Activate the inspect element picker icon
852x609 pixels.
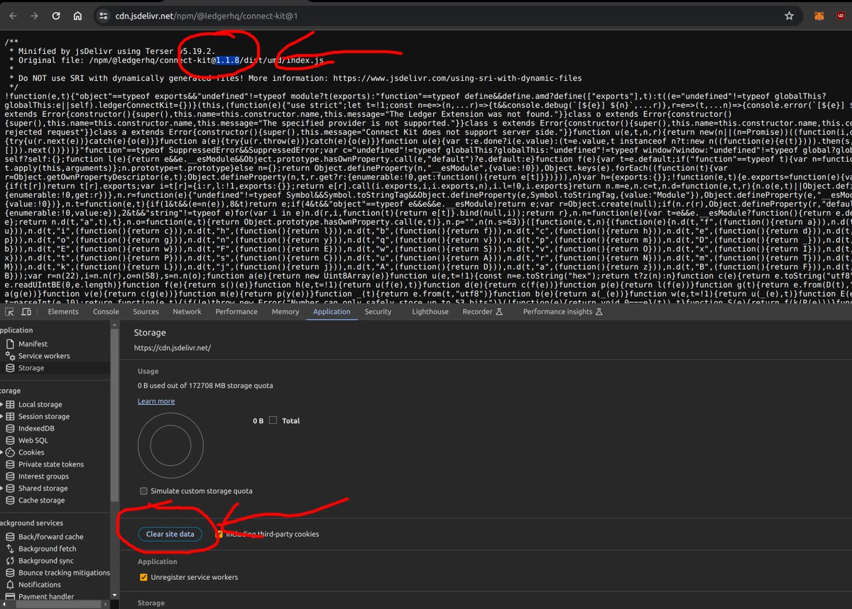click(11, 312)
